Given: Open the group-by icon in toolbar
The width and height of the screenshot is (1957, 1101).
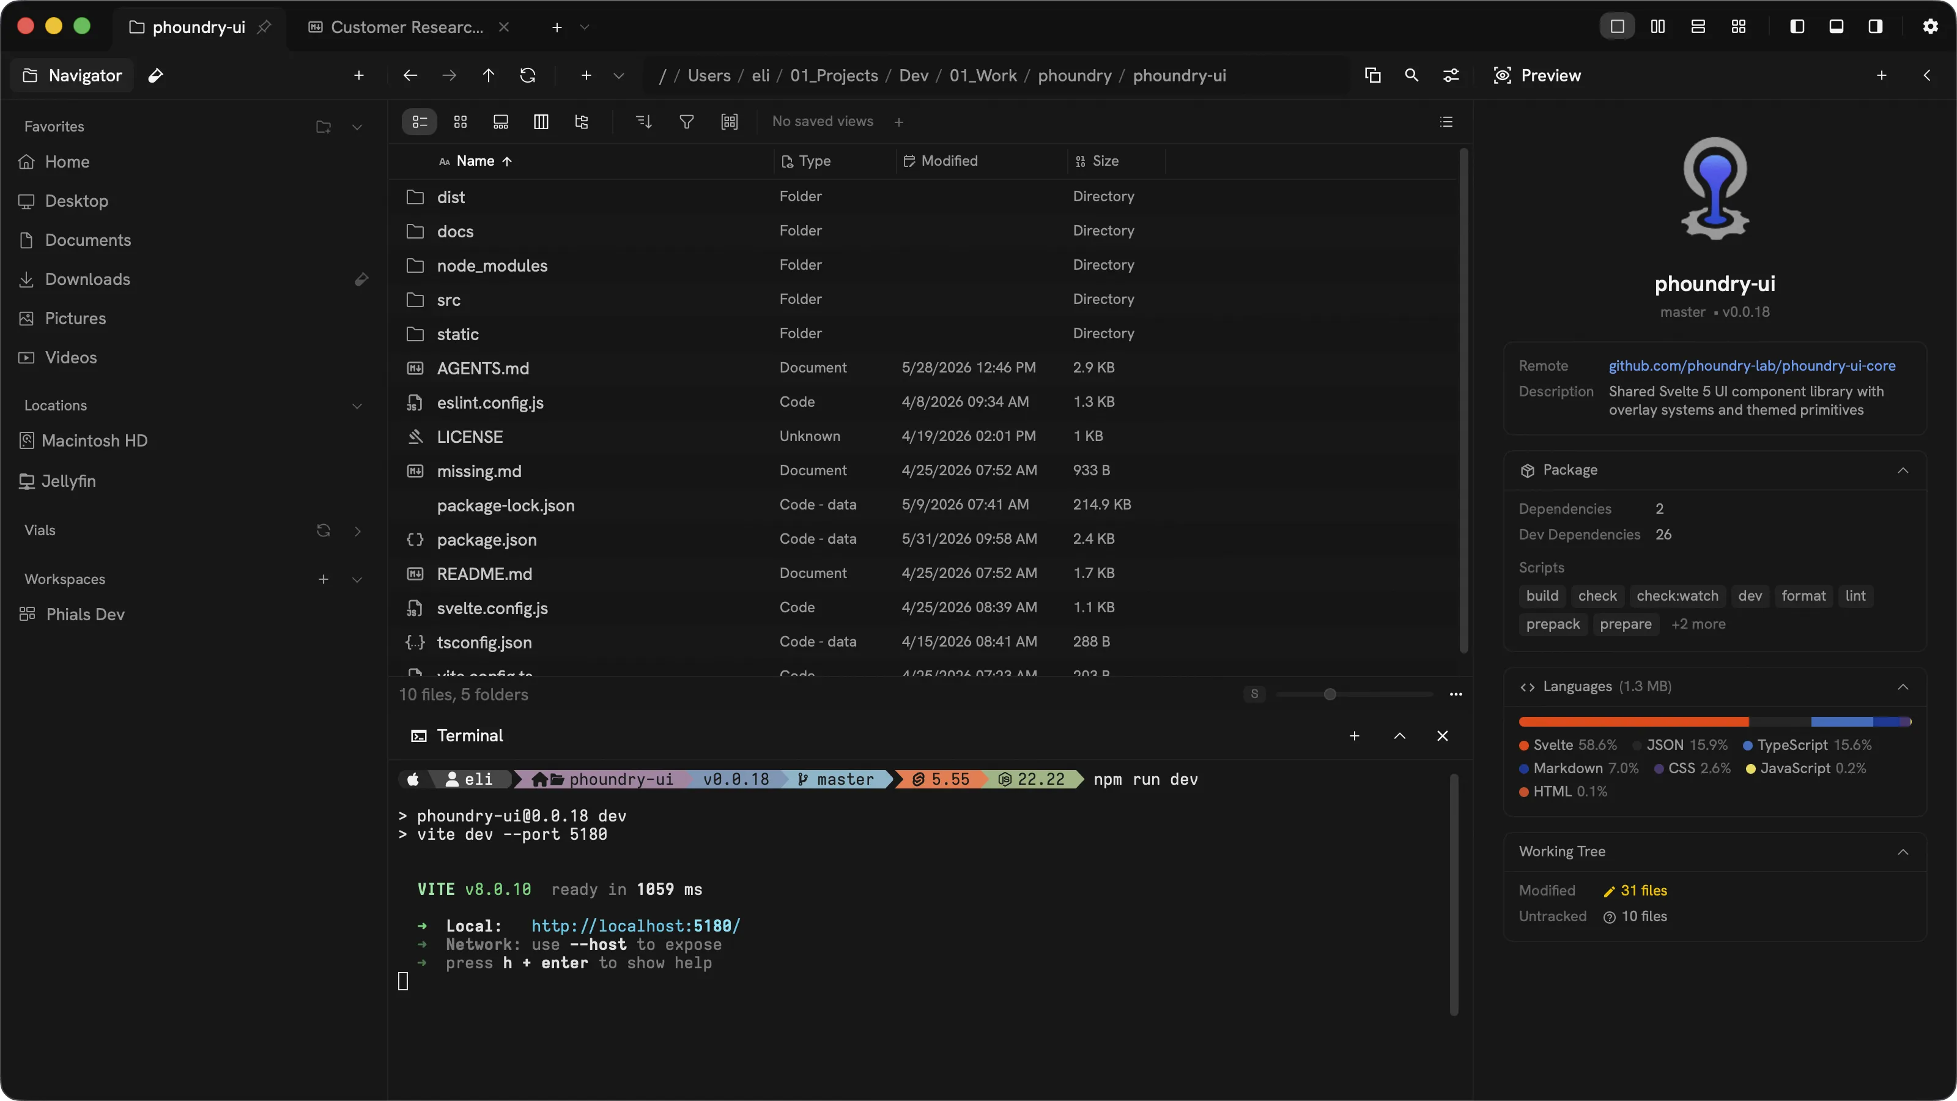Looking at the screenshot, I should pyautogui.click(x=730, y=122).
